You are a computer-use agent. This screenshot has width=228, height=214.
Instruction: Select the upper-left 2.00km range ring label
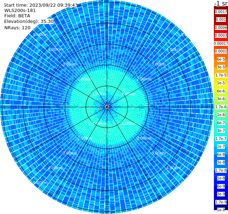pyautogui.click(x=85, y=79)
